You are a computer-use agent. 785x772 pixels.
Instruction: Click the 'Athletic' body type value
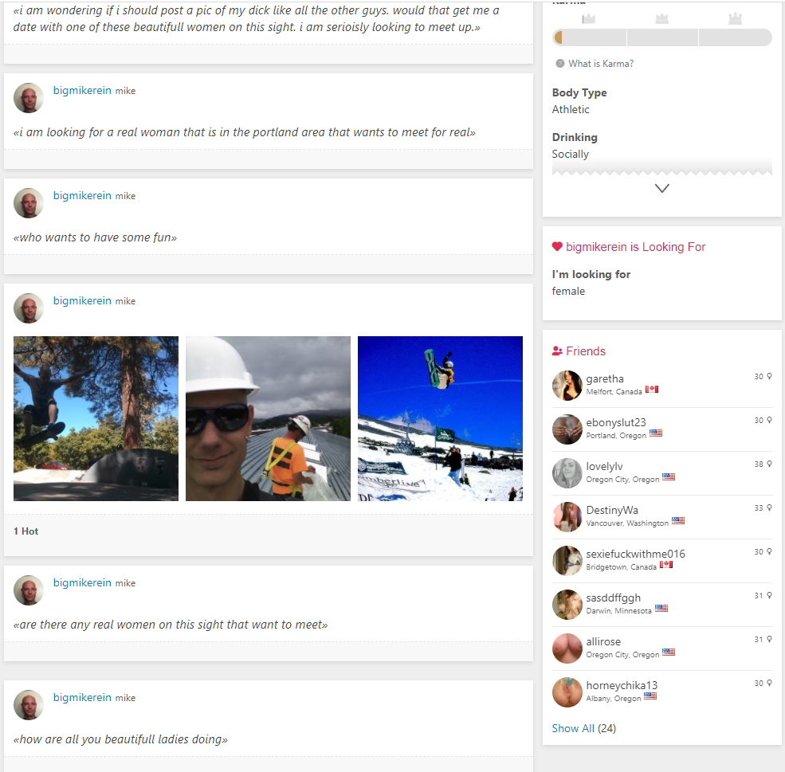[571, 110]
